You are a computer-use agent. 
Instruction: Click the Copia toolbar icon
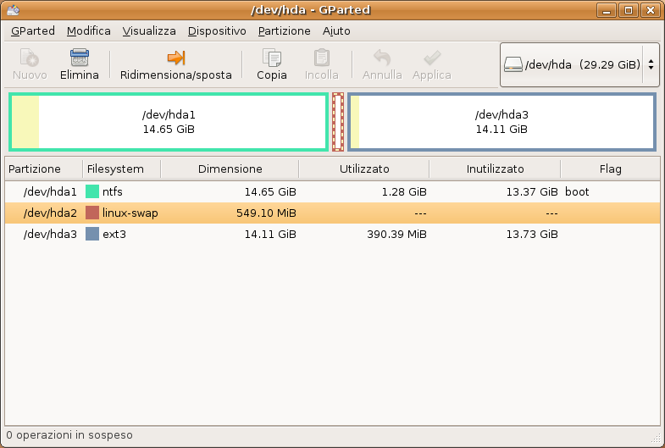click(x=272, y=58)
